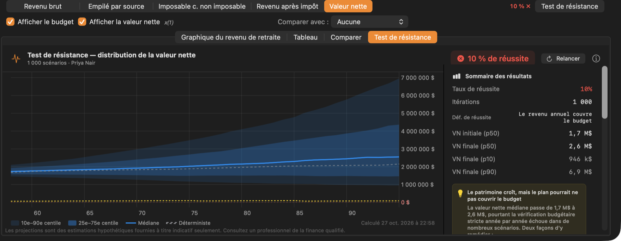Click the lightbulb tip icon
Image resolution: width=621 pixels, height=241 pixels.
click(x=460, y=193)
